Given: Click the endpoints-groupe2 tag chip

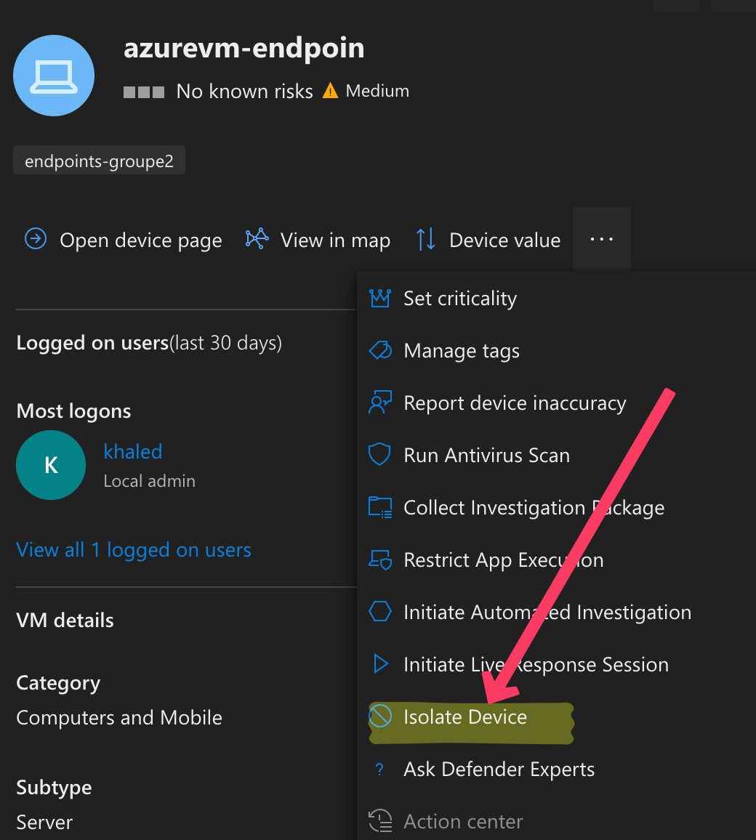Looking at the screenshot, I should tap(99, 160).
